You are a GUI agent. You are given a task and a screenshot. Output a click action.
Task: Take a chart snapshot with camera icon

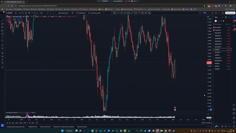(223, 13)
